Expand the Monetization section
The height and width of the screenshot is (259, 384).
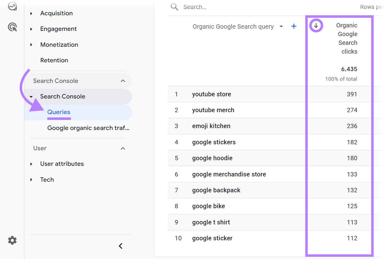click(x=31, y=45)
